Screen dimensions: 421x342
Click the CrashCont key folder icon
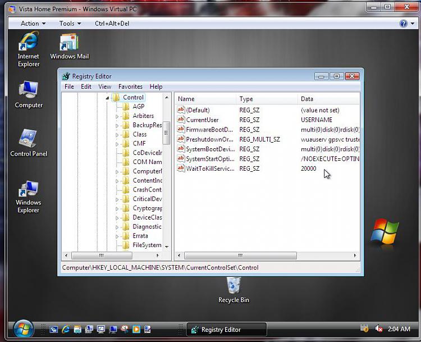pyautogui.click(x=126, y=190)
